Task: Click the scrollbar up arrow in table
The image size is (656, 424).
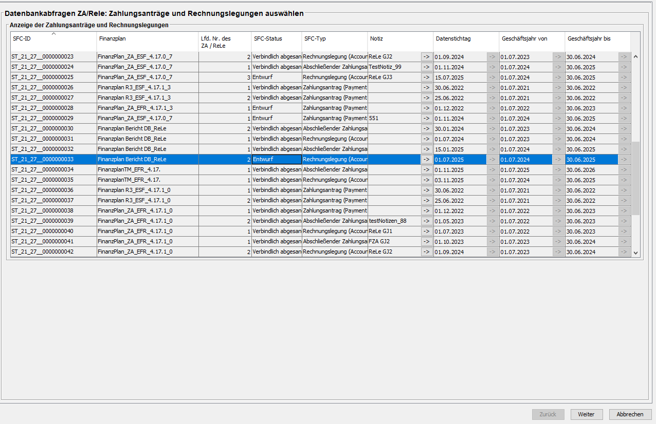Action: pos(635,56)
